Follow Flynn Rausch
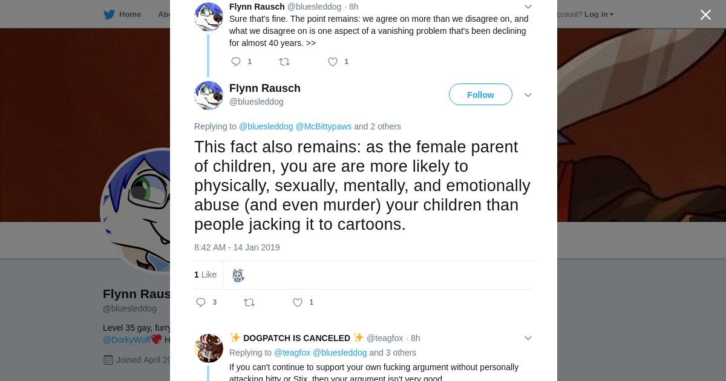This screenshot has height=381, width=726. (480, 95)
